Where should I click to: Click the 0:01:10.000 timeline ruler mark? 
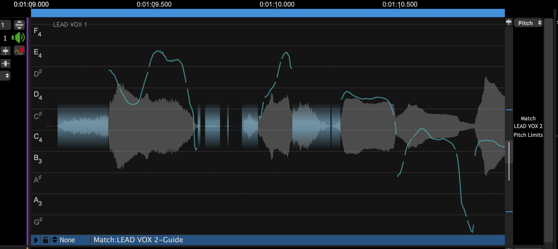[x=277, y=4]
